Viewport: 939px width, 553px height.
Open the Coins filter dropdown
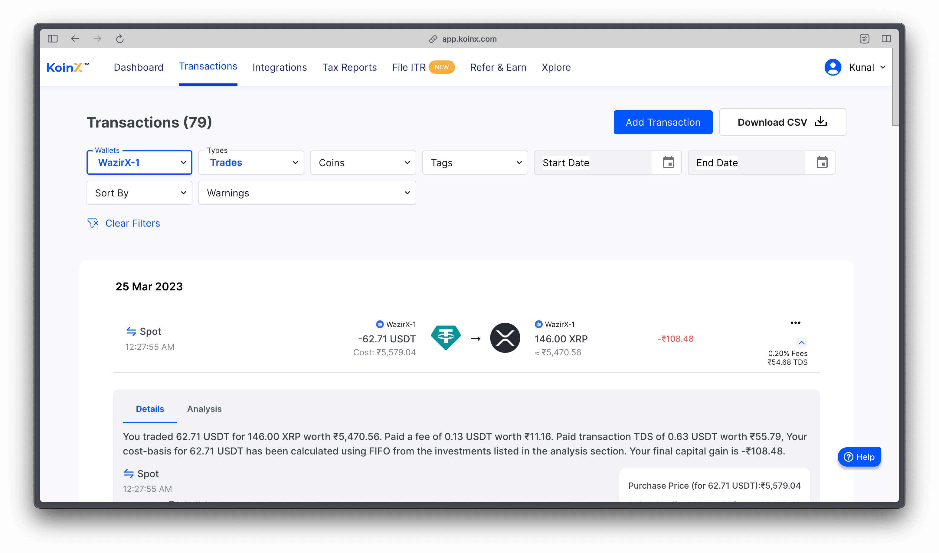[x=363, y=163]
